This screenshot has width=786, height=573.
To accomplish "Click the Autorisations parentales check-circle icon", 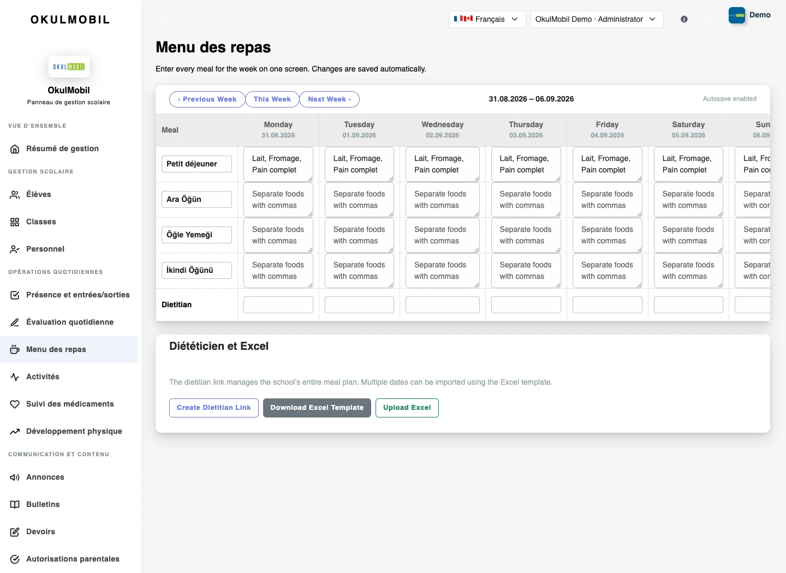I will click(x=15, y=559).
